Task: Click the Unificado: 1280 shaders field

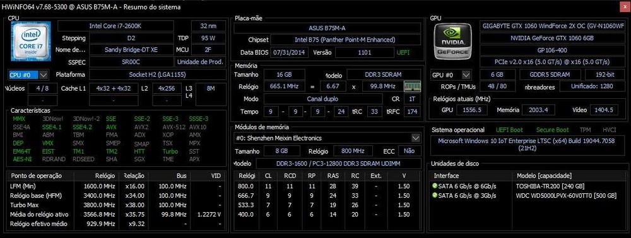Action: tap(593, 87)
